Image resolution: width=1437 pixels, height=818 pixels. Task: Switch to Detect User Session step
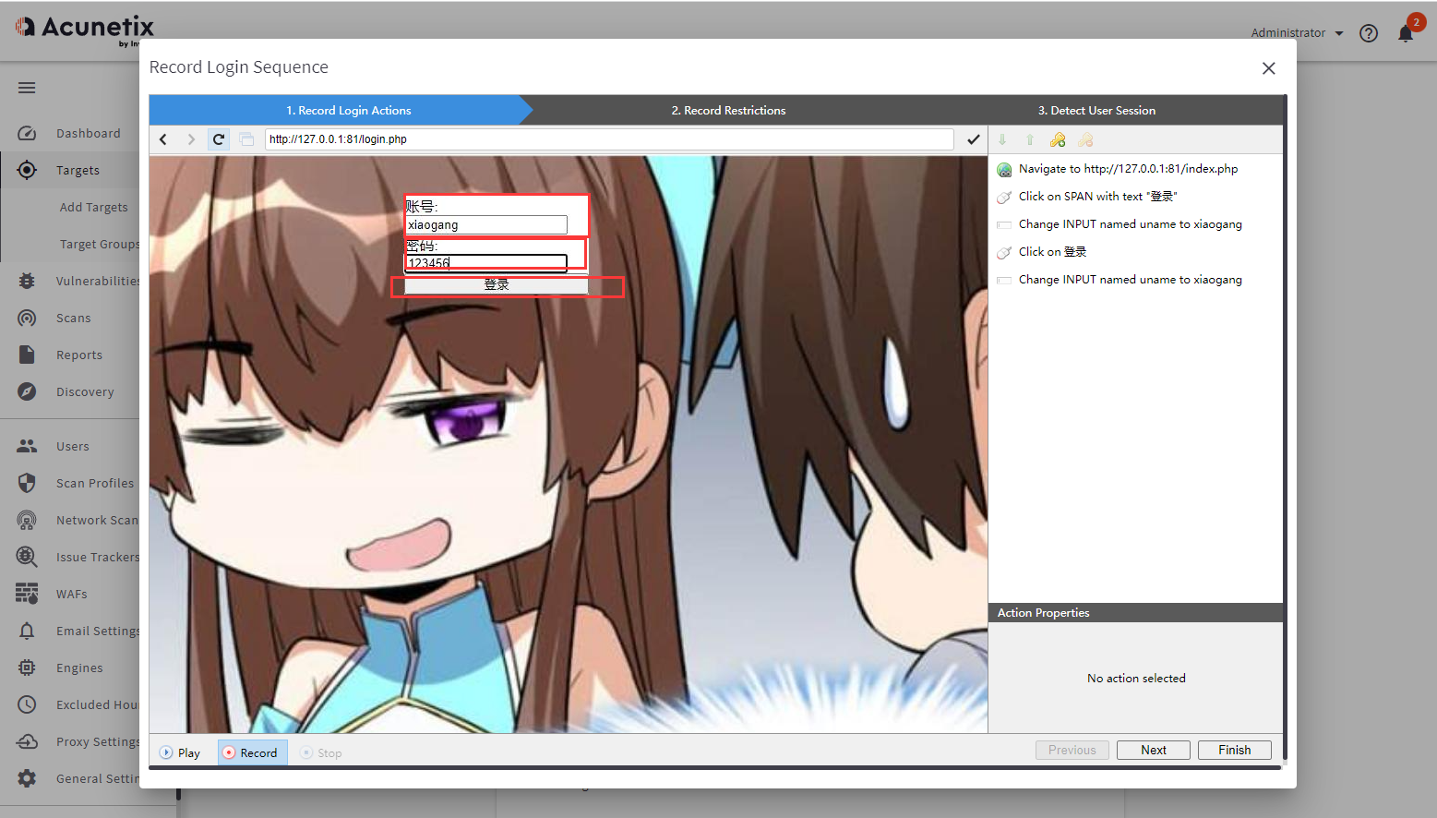[x=1096, y=110]
